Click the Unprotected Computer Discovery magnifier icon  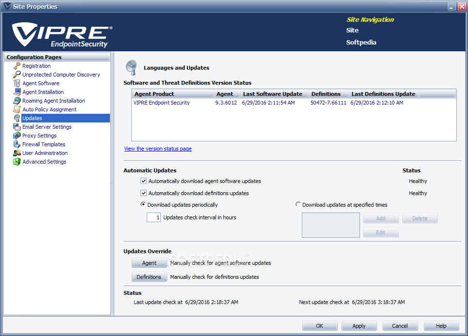coord(16,74)
